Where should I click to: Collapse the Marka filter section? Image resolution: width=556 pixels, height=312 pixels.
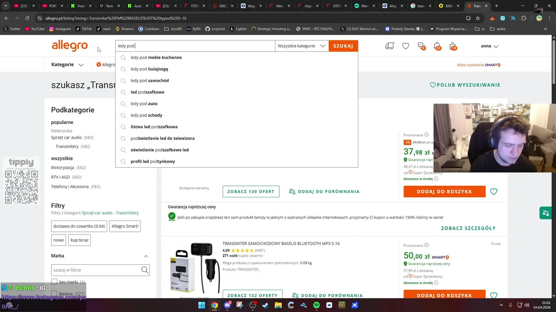pyautogui.click(x=146, y=256)
